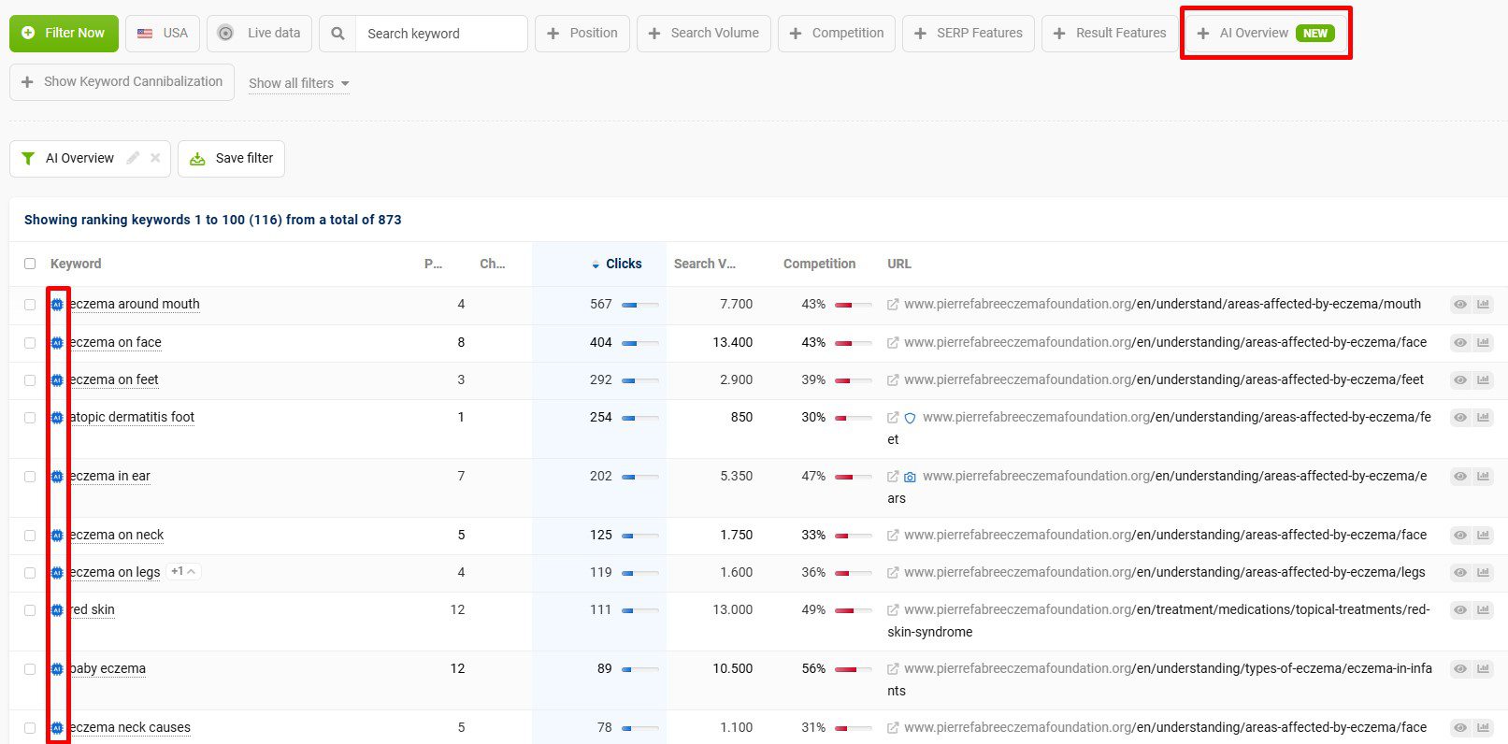The image size is (1508, 744).
Task: Open external link icon for the red-skin-syndrome URL
Action: pyautogui.click(x=893, y=610)
